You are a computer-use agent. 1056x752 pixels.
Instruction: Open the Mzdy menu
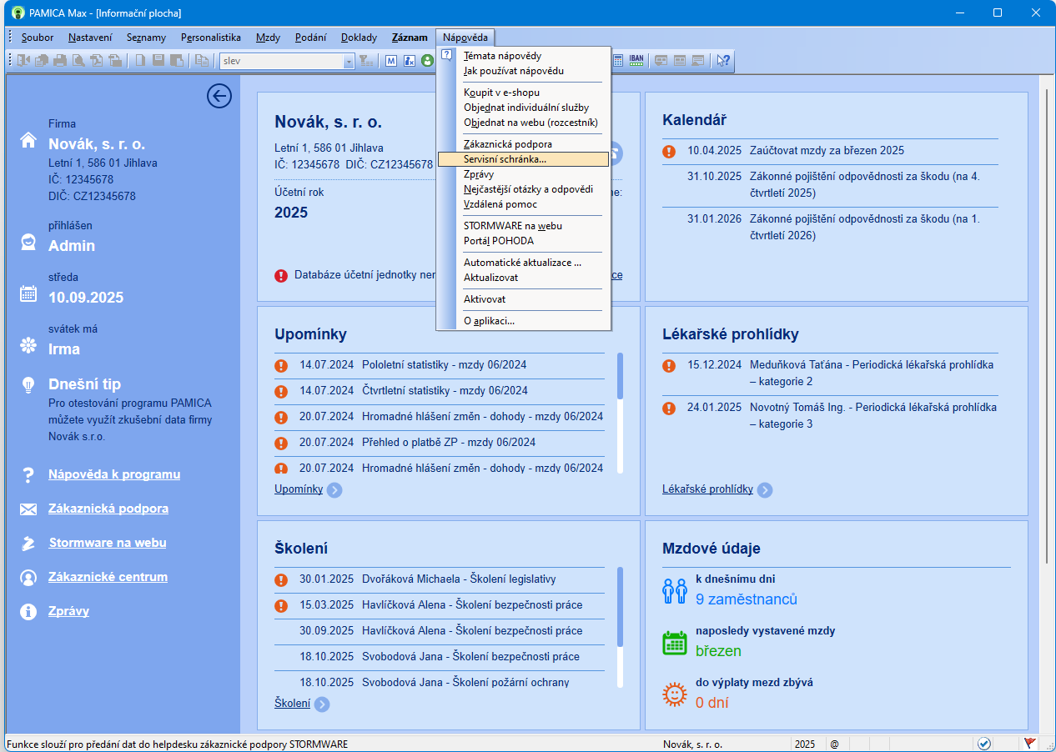[x=268, y=38]
